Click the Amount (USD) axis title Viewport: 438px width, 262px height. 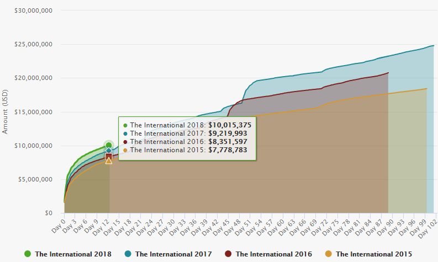(x=6, y=113)
